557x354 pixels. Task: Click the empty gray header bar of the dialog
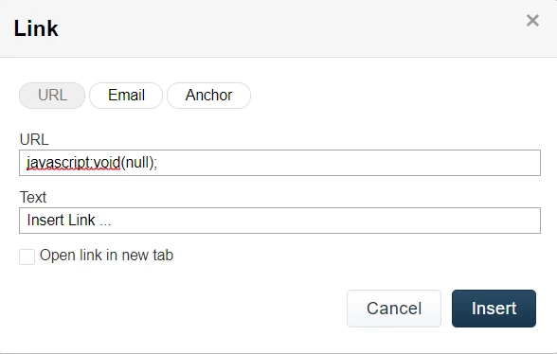coord(284,28)
